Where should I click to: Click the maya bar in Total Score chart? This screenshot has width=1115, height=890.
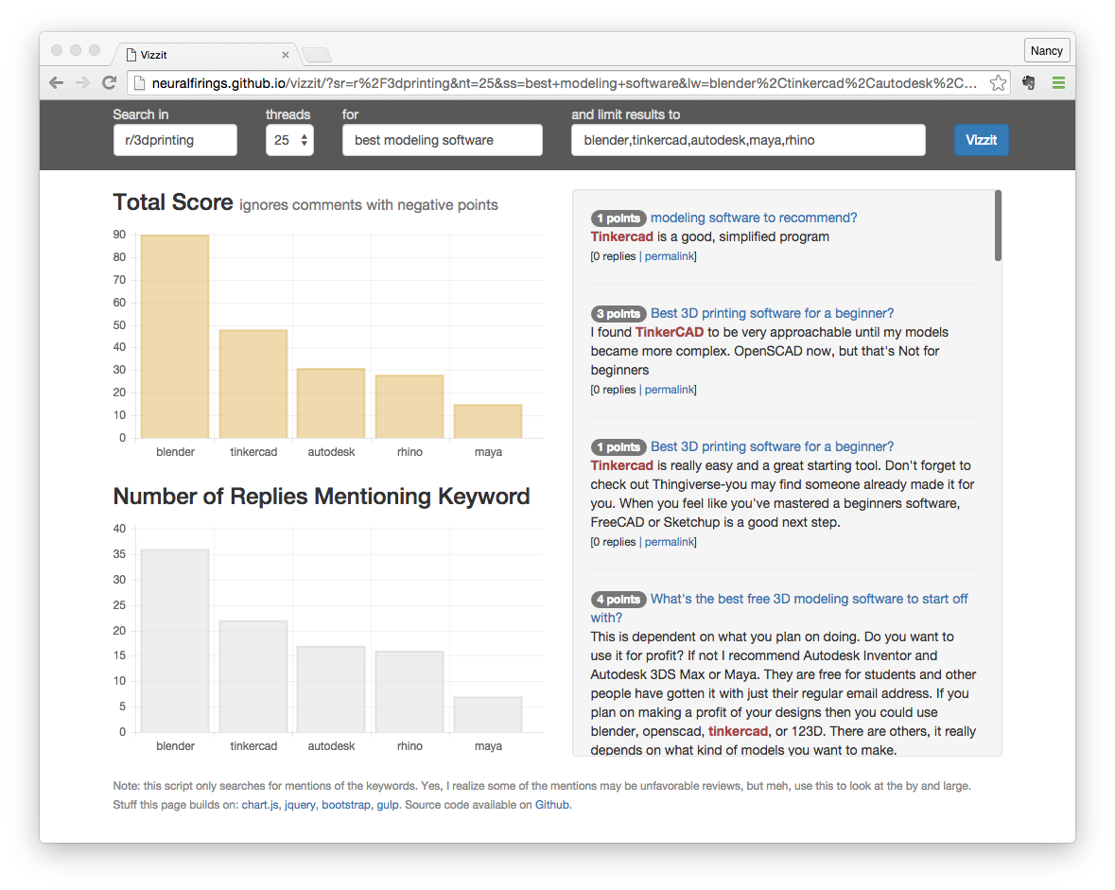pos(488,421)
